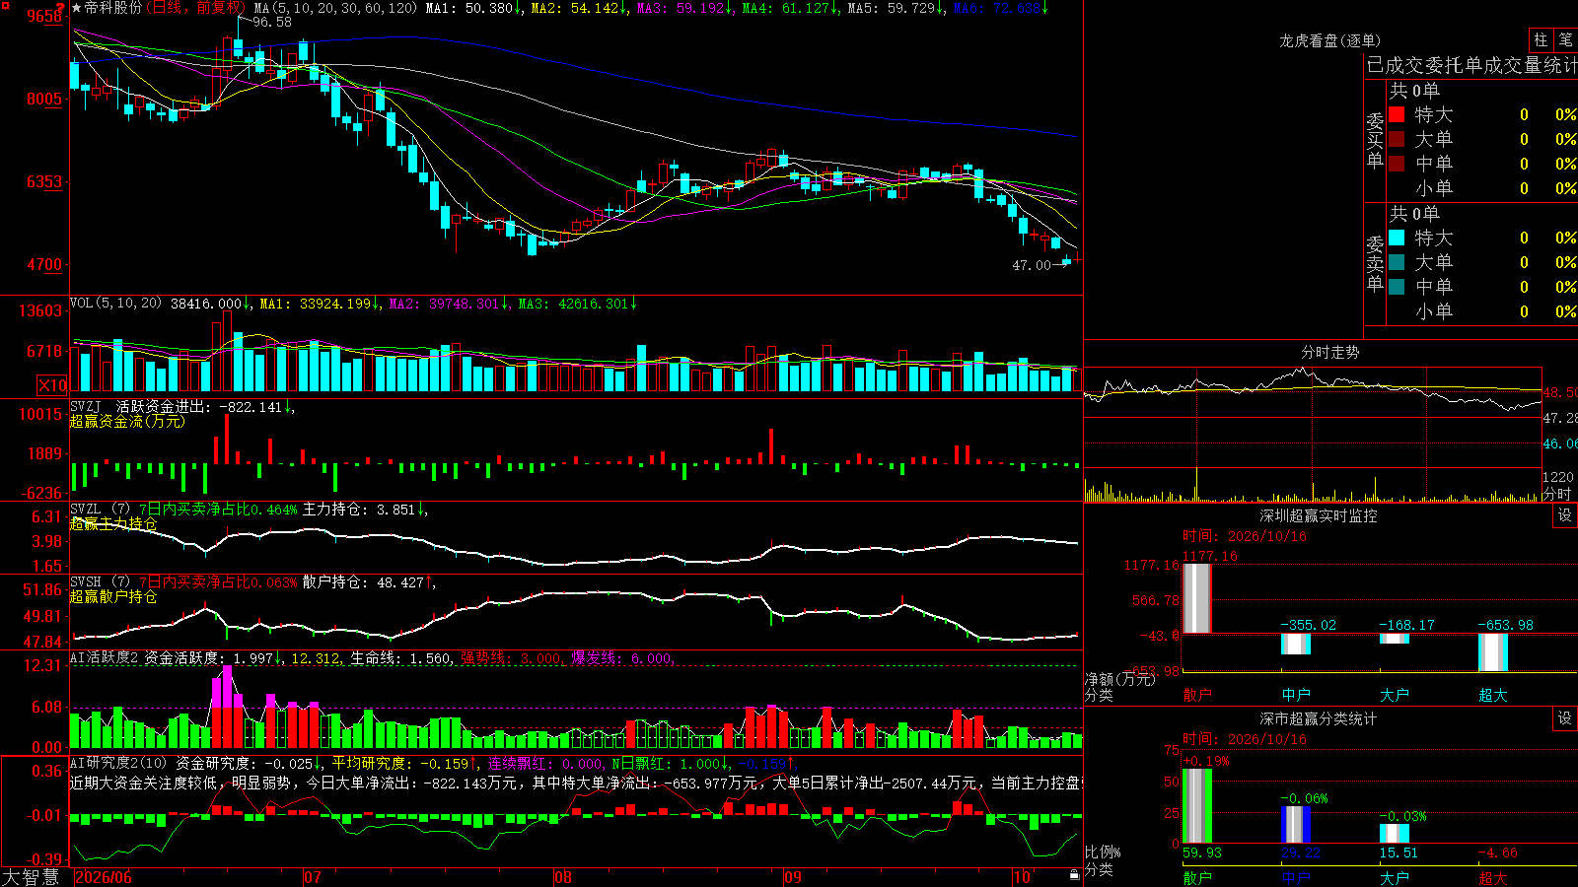The width and height of the screenshot is (1578, 887).
Task: Click the 已成交委托单成交量统计 header
Action: (1471, 65)
